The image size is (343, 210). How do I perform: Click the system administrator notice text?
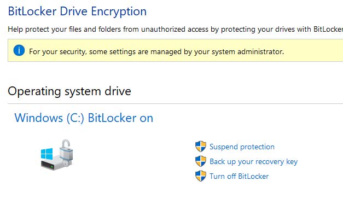[156, 51]
